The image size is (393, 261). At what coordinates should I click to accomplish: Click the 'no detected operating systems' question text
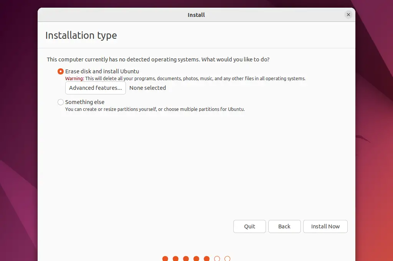click(158, 59)
